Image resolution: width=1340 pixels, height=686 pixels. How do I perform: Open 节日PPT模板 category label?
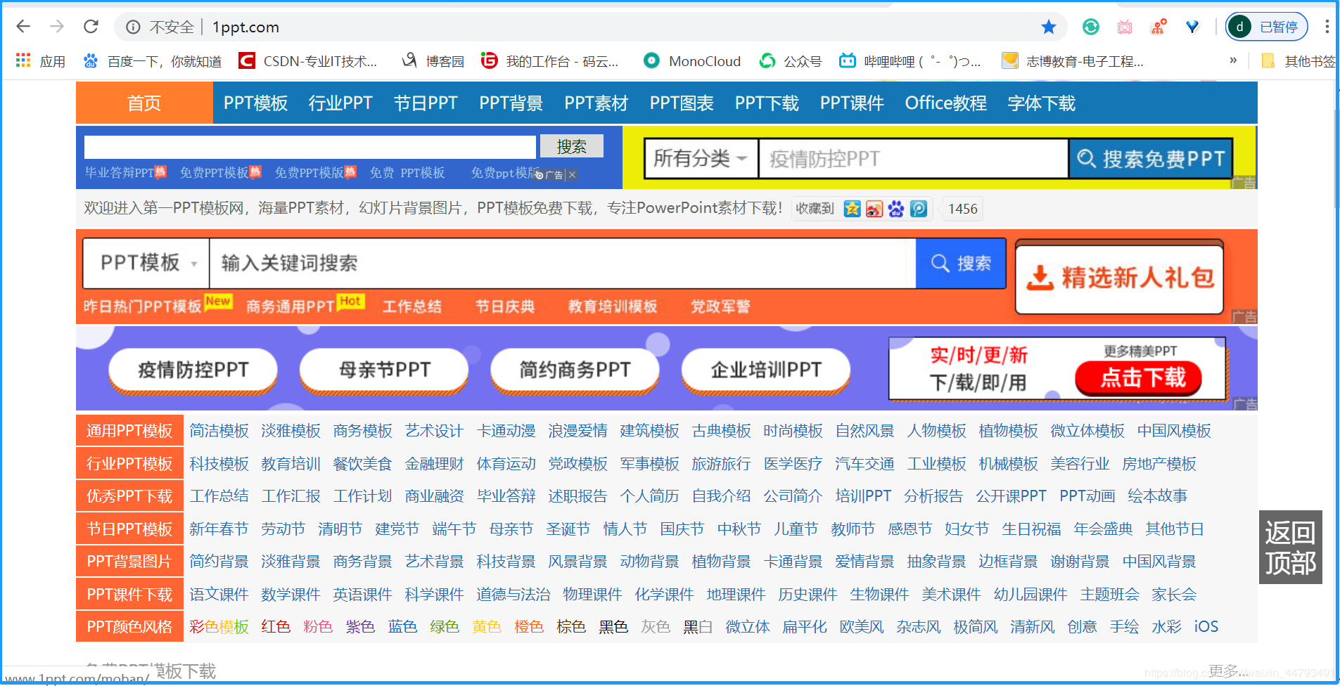(x=129, y=529)
